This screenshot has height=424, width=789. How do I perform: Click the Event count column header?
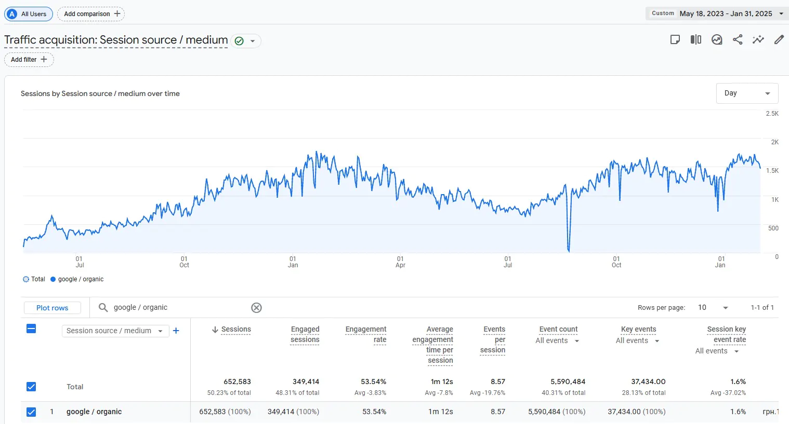pos(558,330)
